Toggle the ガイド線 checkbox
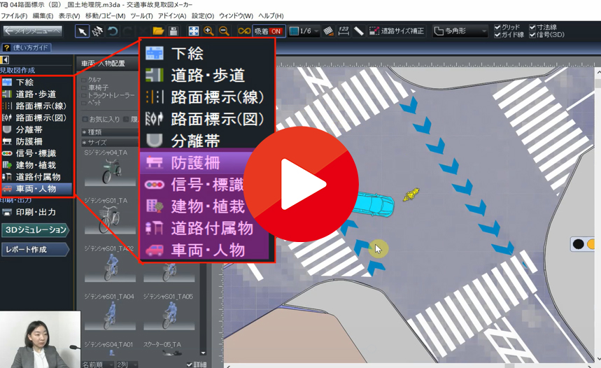Image resolution: width=601 pixels, height=368 pixels. point(497,35)
